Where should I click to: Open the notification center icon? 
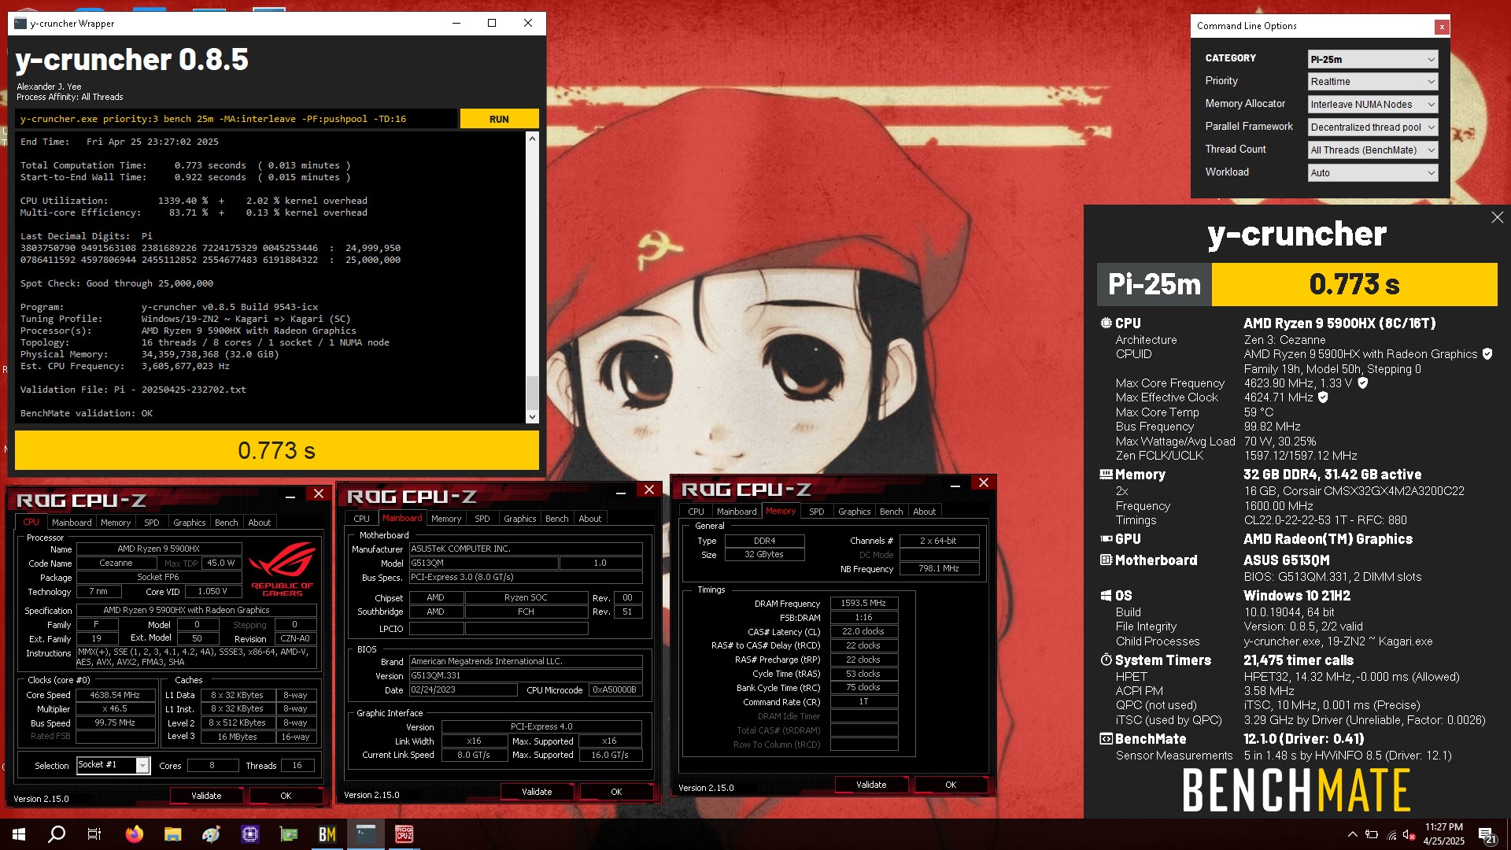pos(1487,835)
